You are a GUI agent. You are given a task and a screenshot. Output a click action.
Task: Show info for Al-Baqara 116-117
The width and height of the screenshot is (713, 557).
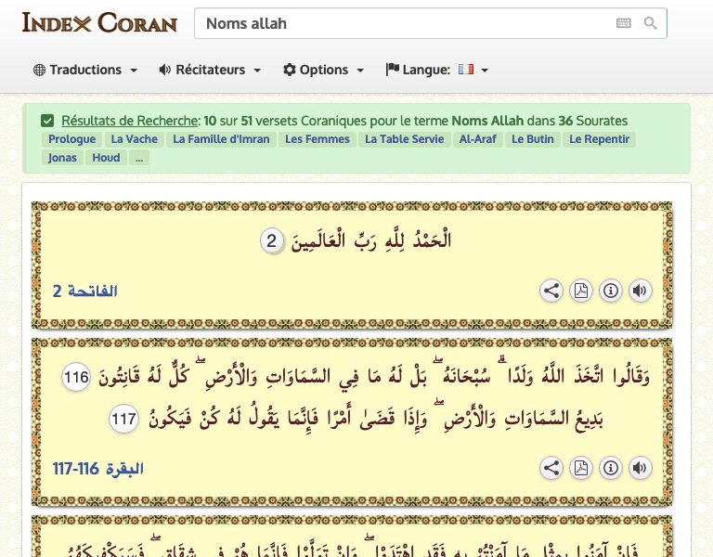tap(611, 468)
